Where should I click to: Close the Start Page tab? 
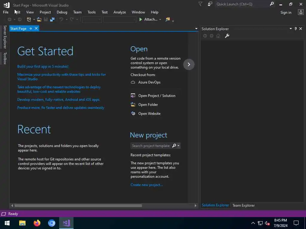point(36,28)
